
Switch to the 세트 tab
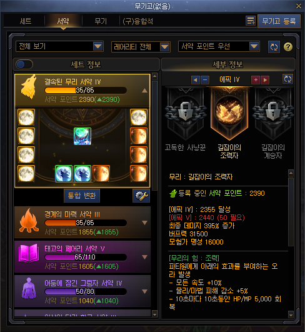pyautogui.click(x=26, y=21)
